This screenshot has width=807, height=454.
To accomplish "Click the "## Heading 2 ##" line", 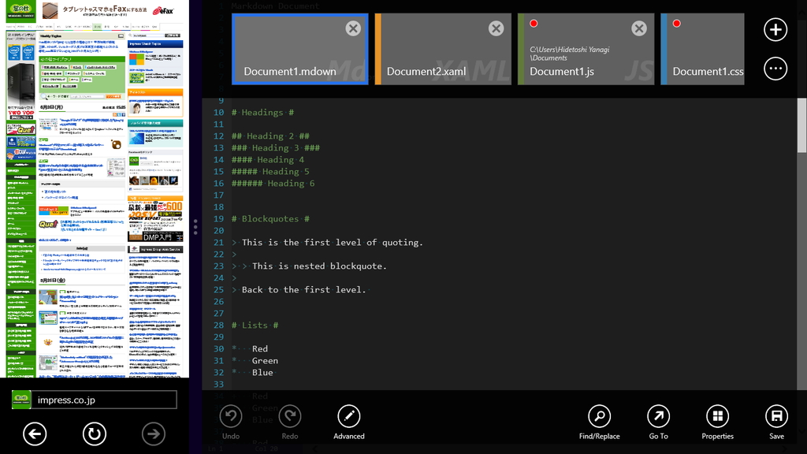I will pos(270,136).
